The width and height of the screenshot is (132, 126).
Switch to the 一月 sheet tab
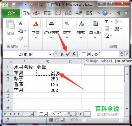coord(30,114)
